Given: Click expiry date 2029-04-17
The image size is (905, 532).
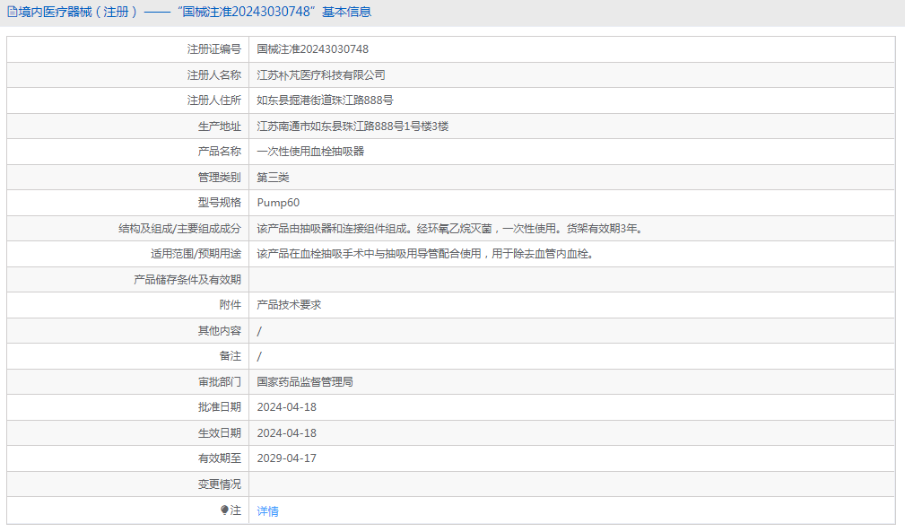Looking at the screenshot, I should pos(287,458).
